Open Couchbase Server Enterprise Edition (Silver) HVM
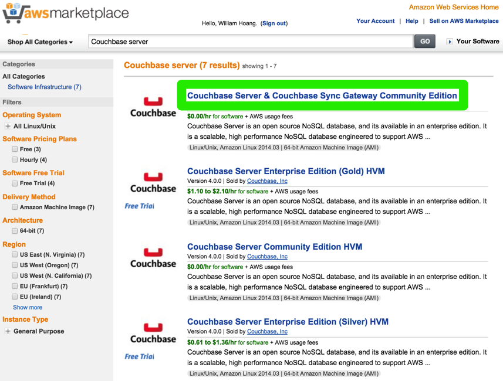This screenshot has width=503, height=381. 288,322
